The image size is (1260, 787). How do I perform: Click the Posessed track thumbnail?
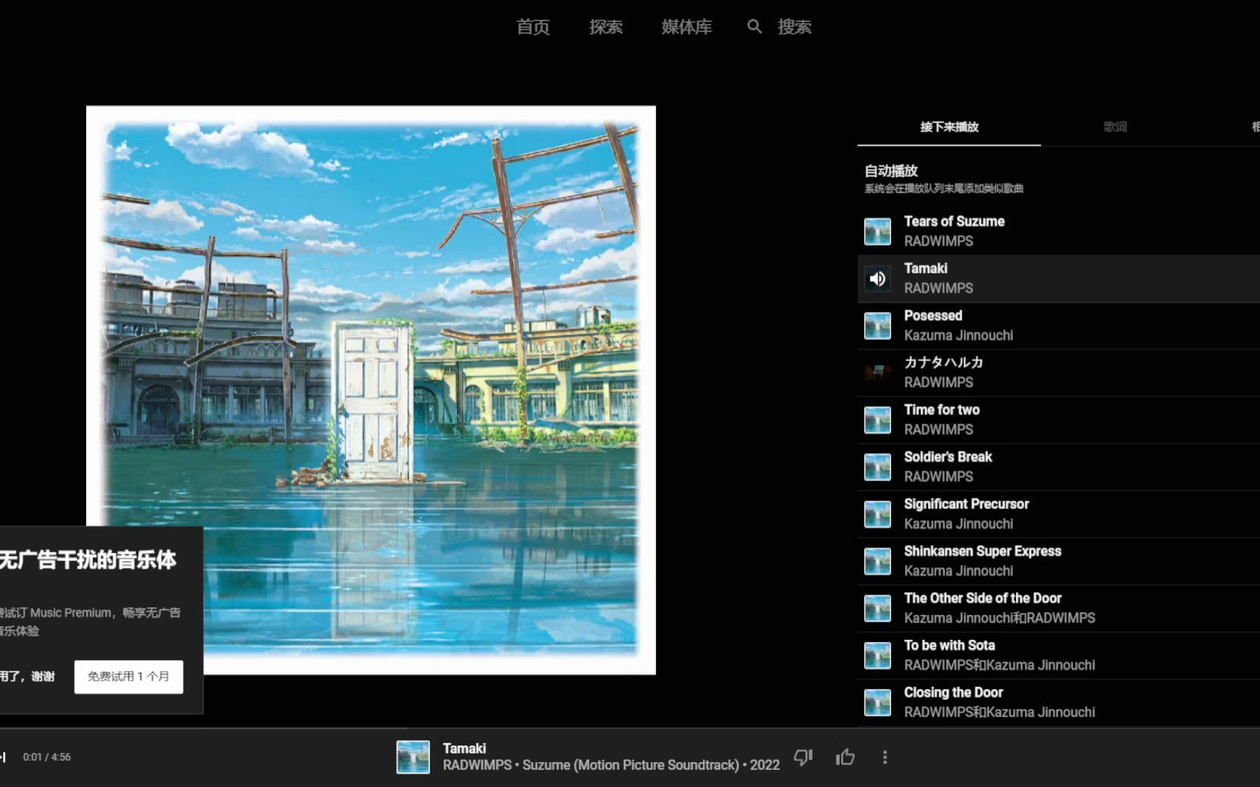[x=878, y=326]
